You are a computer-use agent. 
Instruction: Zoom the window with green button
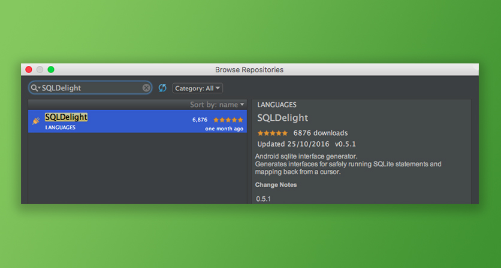(x=51, y=69)
